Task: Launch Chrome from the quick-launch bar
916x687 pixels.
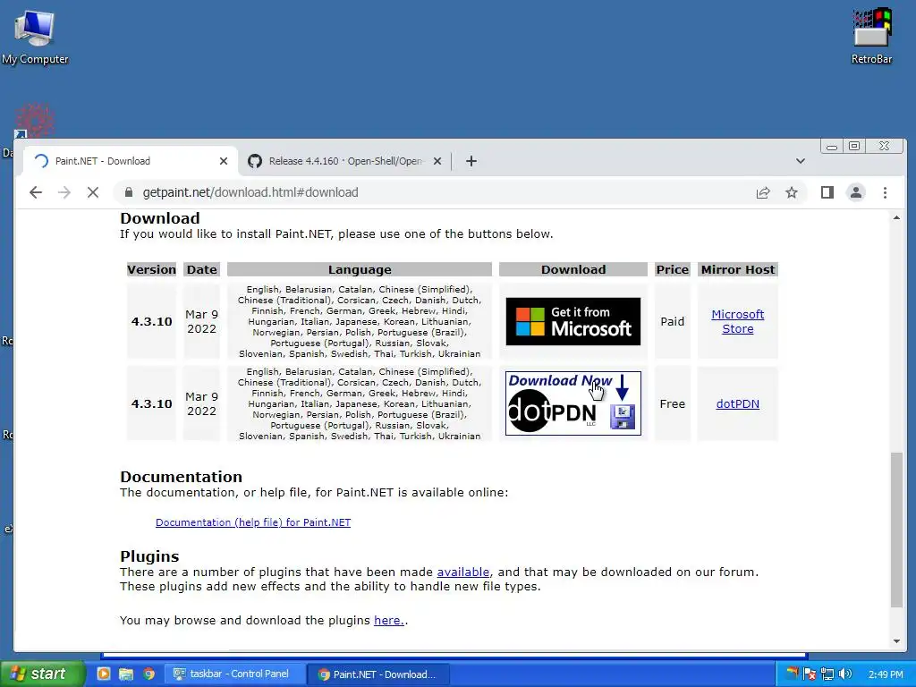Action: [148, 674]
